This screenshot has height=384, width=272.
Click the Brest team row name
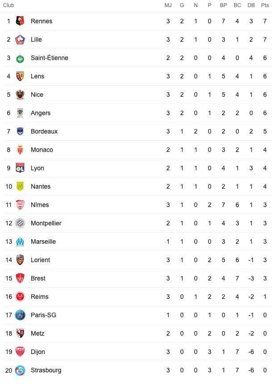click(x=38, y=278)
